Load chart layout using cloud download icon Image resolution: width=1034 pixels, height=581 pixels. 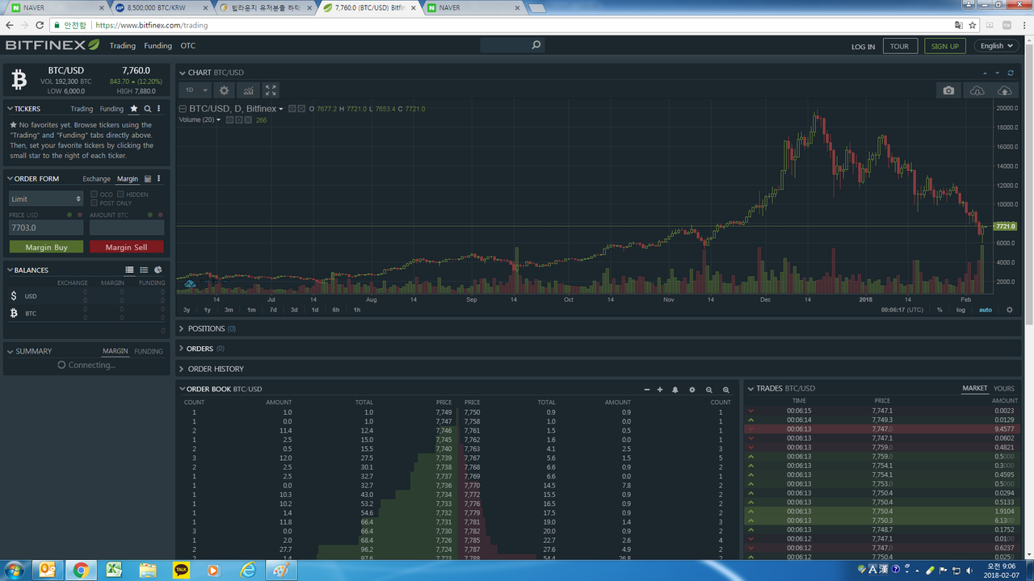977,90
